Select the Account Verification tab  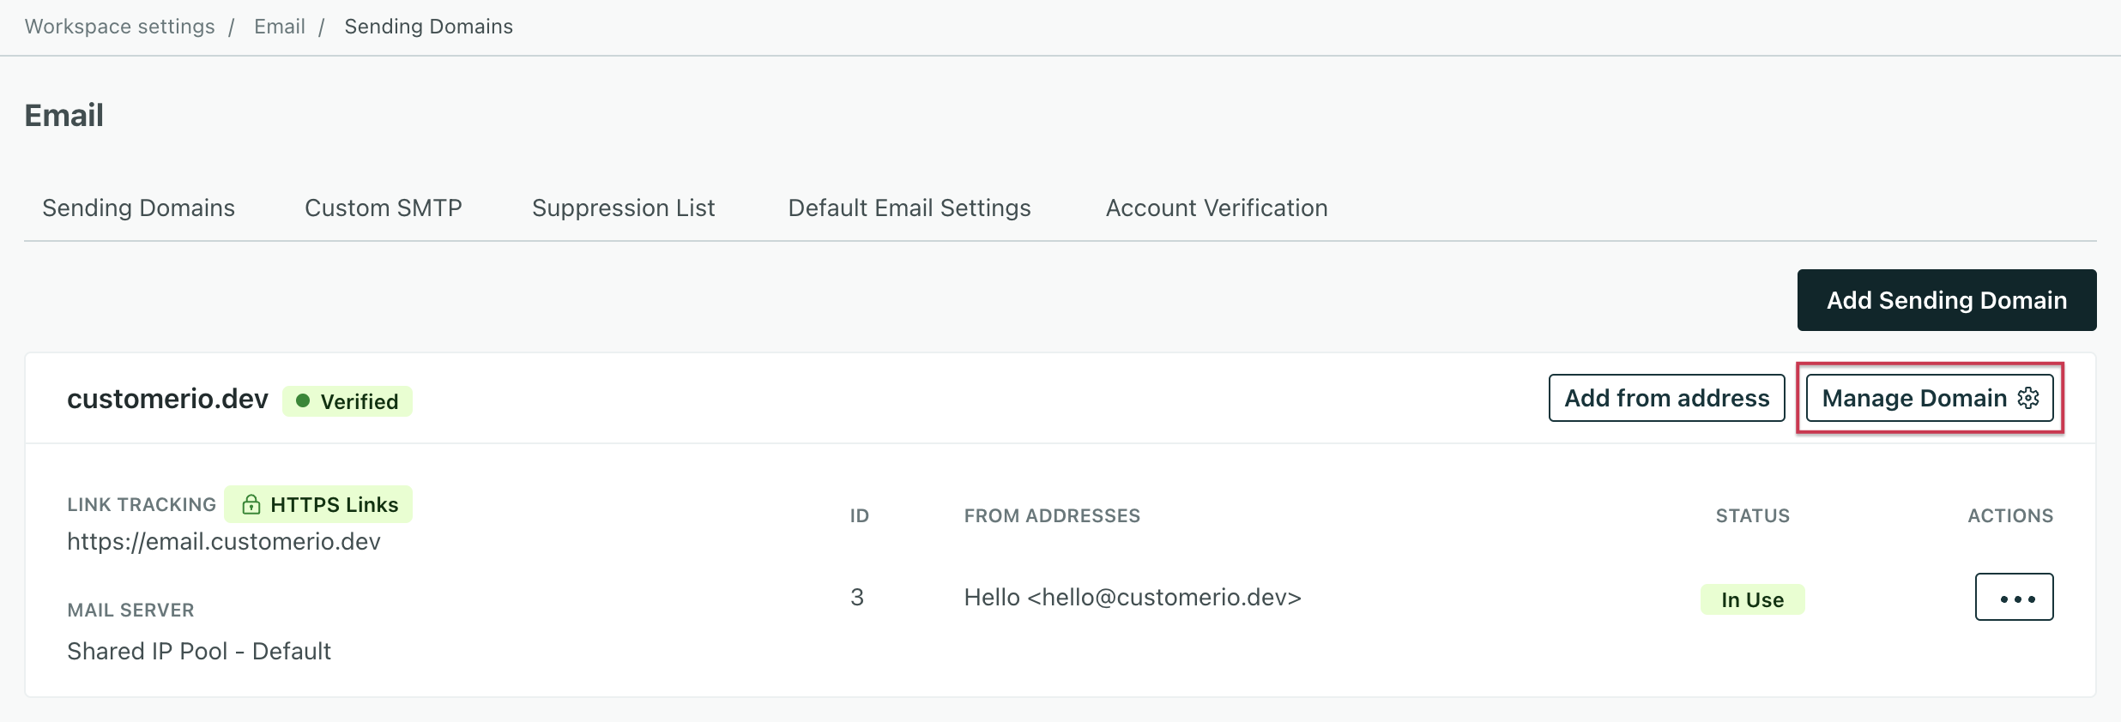[x=1216, y=208]
